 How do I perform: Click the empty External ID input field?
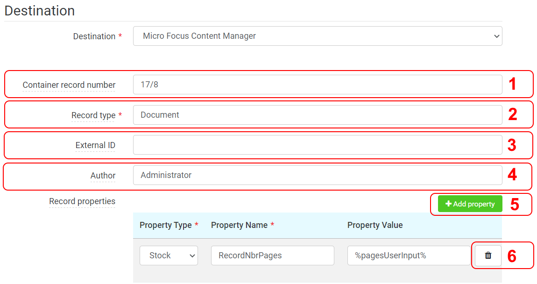318,145
